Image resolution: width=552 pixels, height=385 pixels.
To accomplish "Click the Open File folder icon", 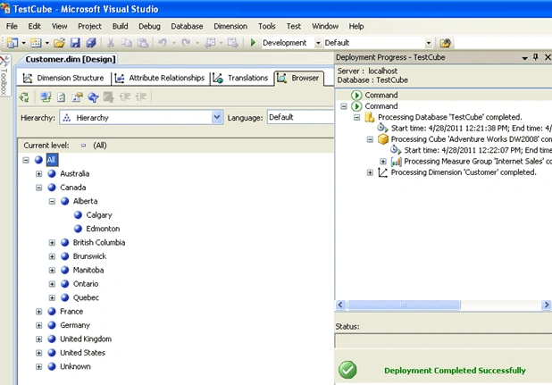I will click(x=59, y=43).
